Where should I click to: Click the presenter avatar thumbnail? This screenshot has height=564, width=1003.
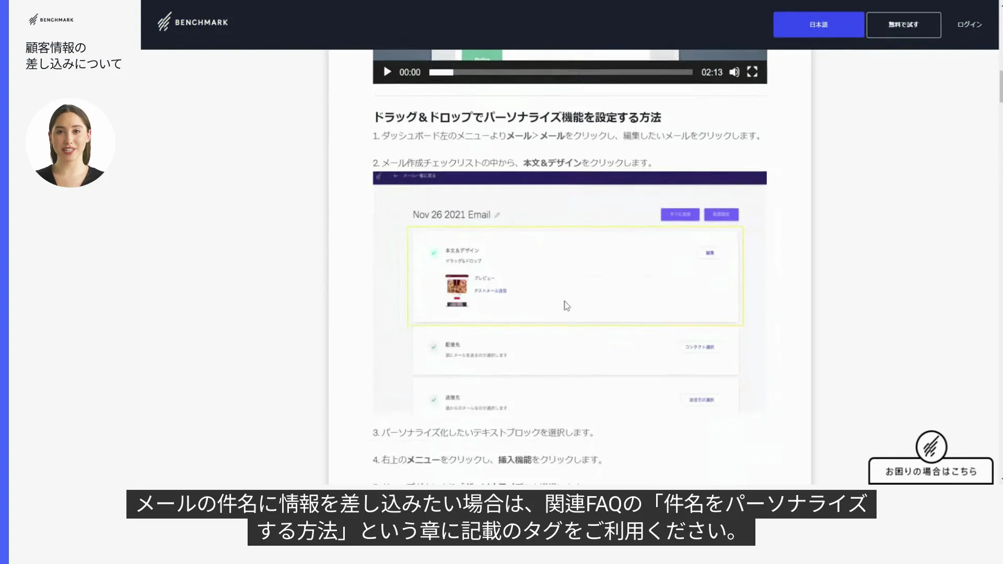coord(70,142)
